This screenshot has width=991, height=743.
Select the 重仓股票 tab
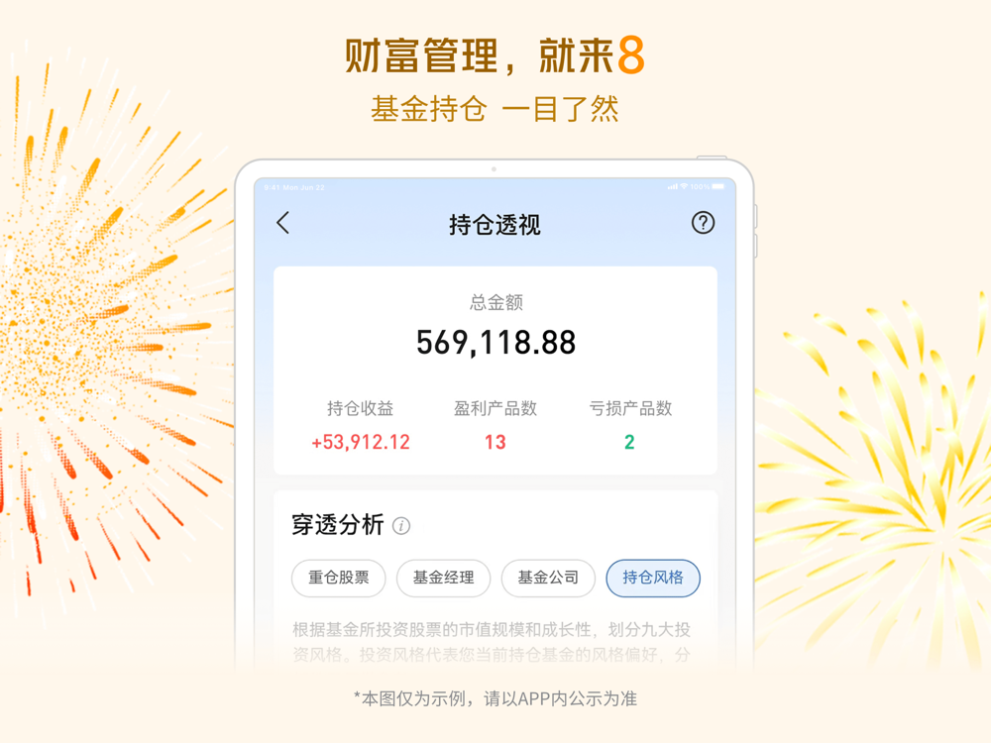pyautogui.click(x=338, y=578)
